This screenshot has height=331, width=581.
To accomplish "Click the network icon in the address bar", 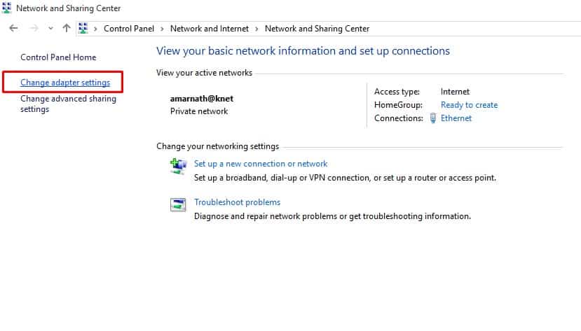I will point(83,29).
